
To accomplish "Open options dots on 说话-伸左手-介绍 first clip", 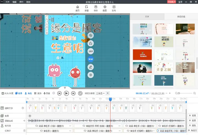I will [x=70, y=126].
